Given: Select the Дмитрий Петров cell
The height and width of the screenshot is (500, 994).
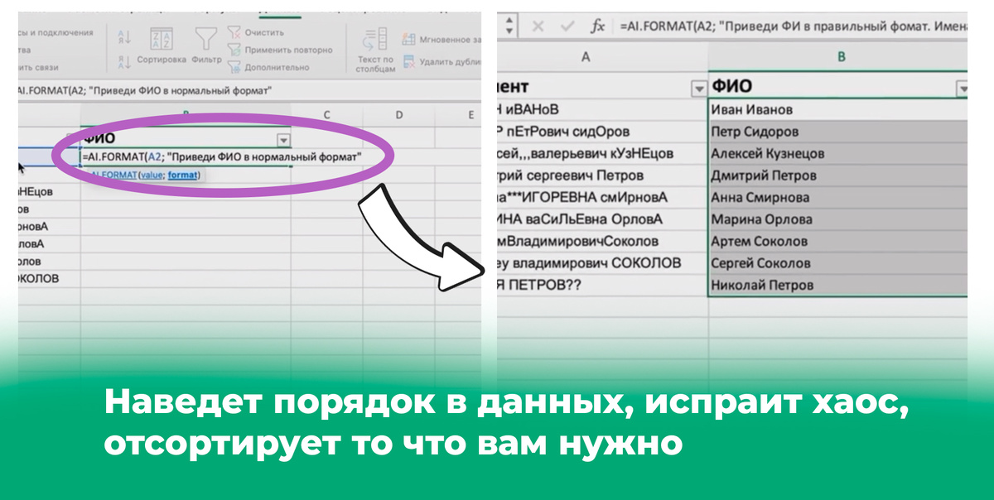Looking at the screenshot, I should click(838, 175).
